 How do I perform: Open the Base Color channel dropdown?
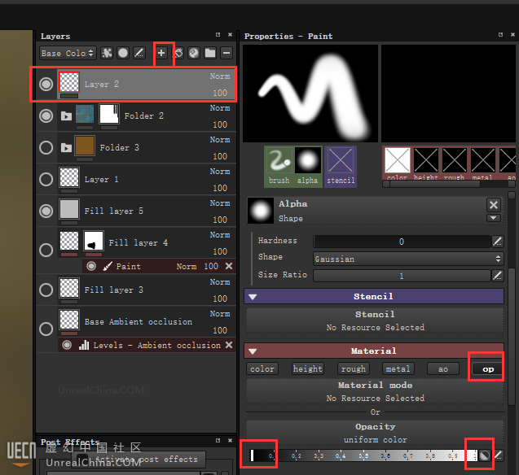[x=68, y=53]
